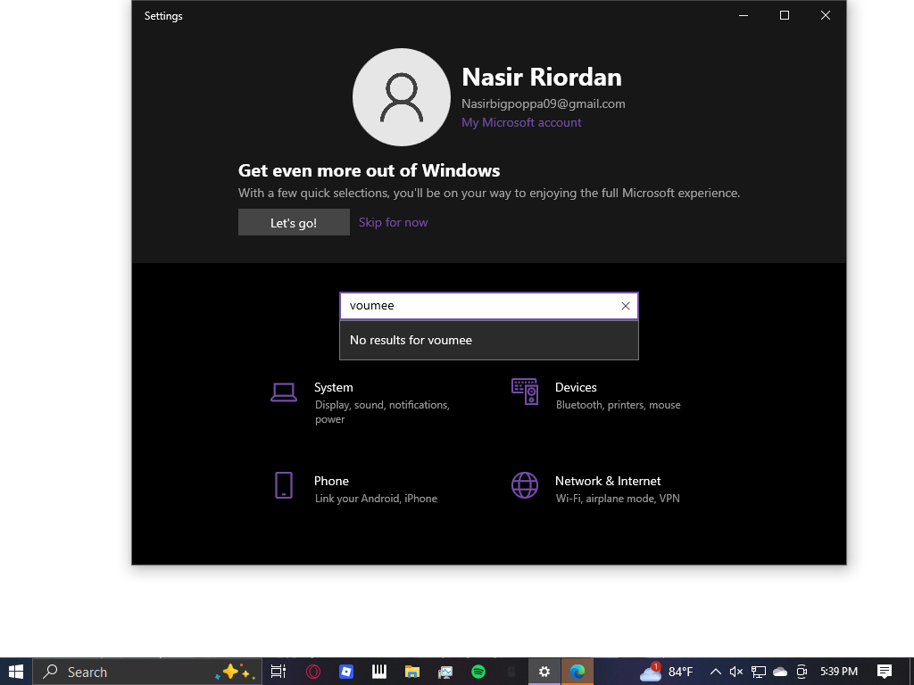The image size is (914, 685).
Task: Click the muted volume speaker icon
Action: click(736, 672)
